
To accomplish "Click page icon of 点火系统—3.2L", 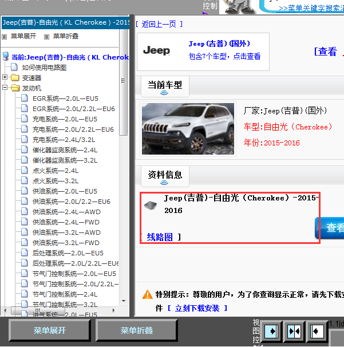I will [25, 180].
